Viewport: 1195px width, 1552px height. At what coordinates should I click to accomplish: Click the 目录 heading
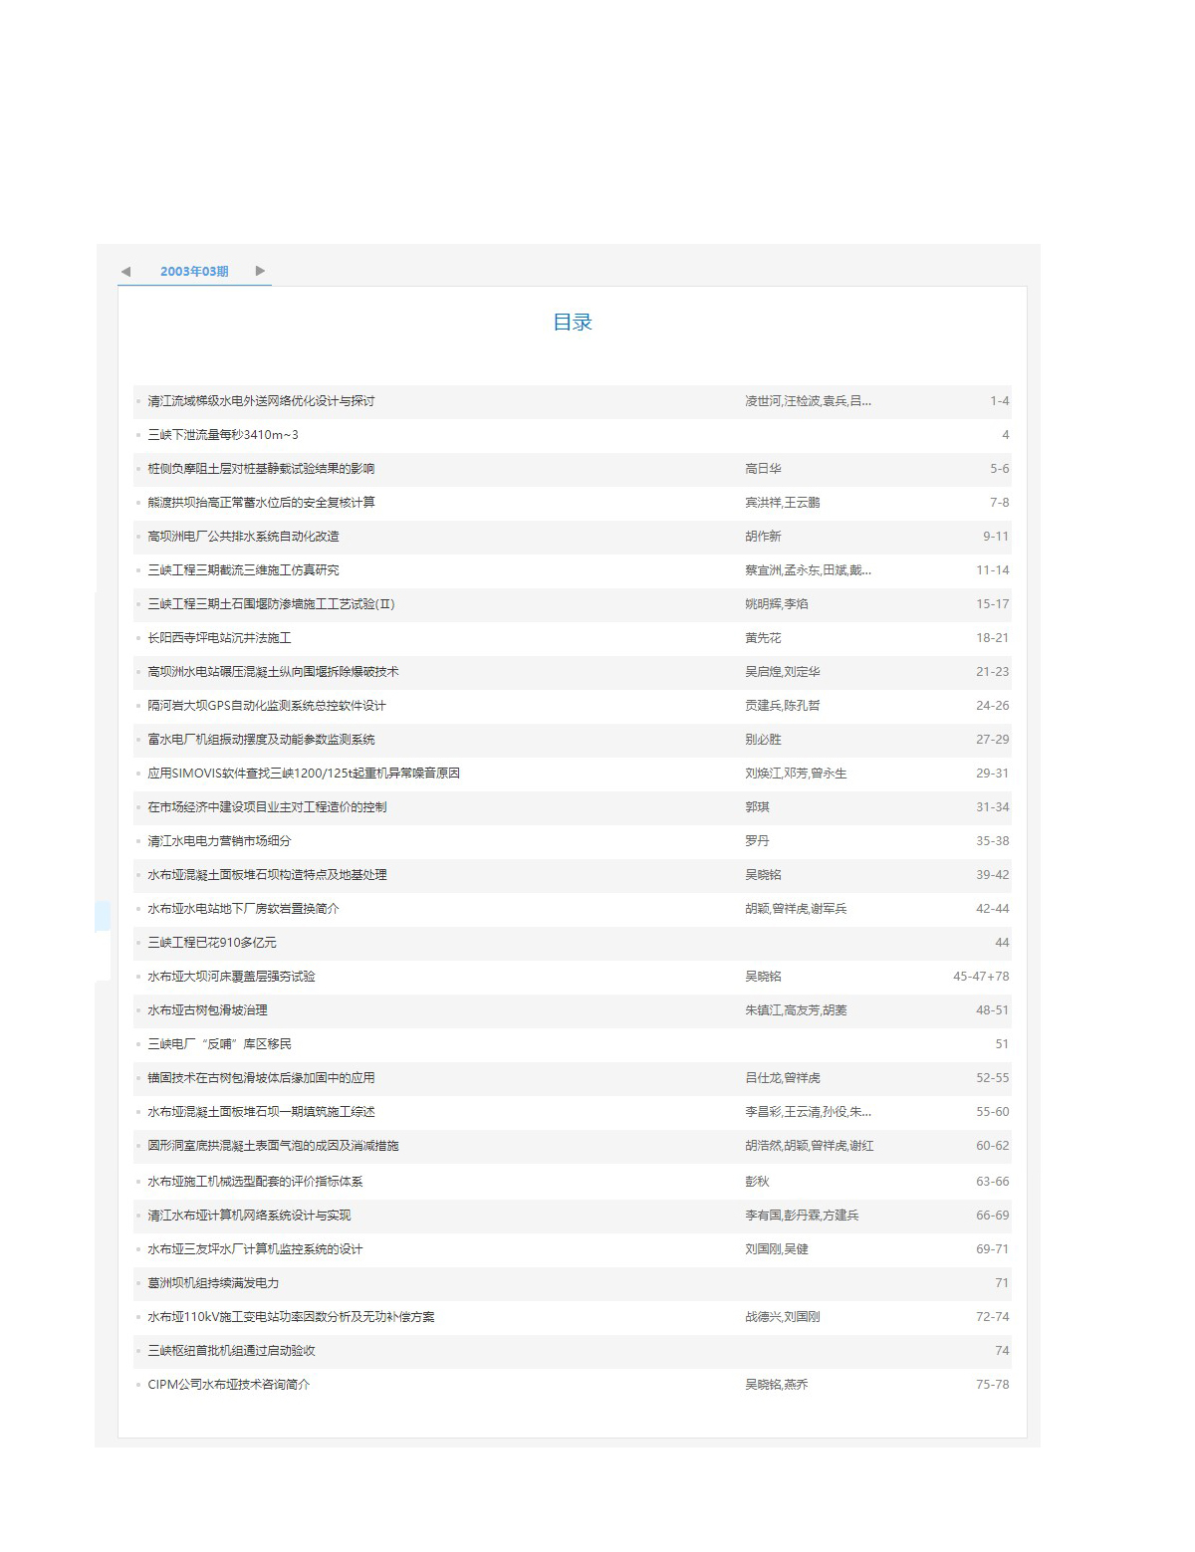[x=573, y=322]
